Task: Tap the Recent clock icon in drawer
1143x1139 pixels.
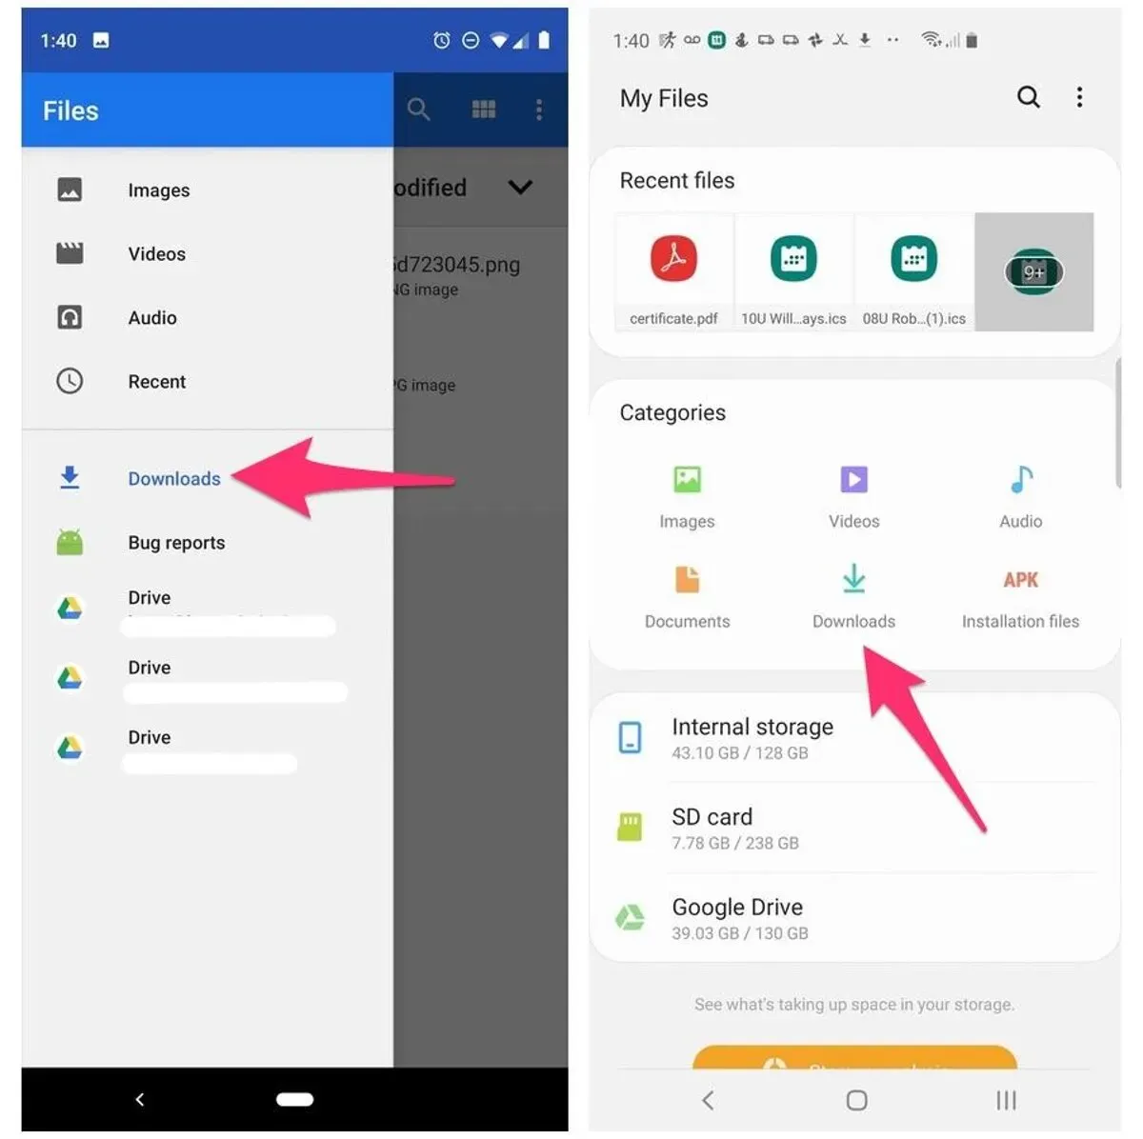Action: (x=70, y=381)
